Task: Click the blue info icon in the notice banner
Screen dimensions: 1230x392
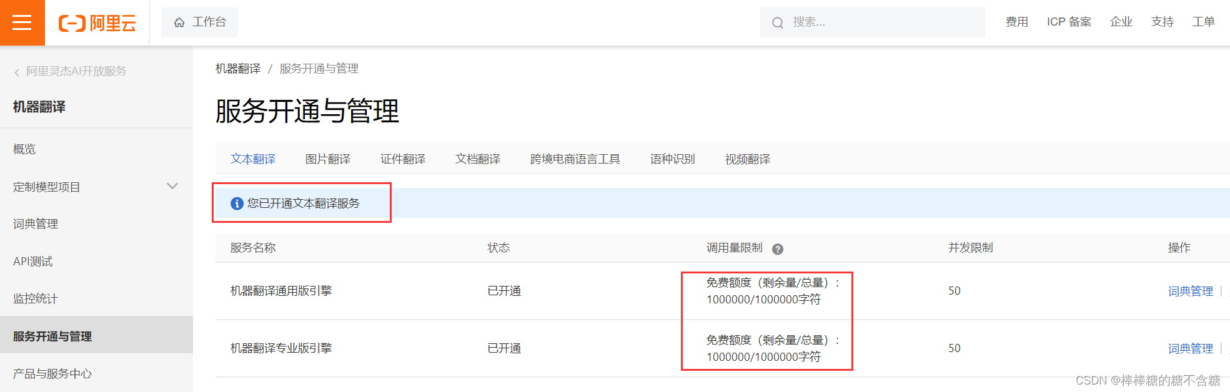Action: click(237, 203)
